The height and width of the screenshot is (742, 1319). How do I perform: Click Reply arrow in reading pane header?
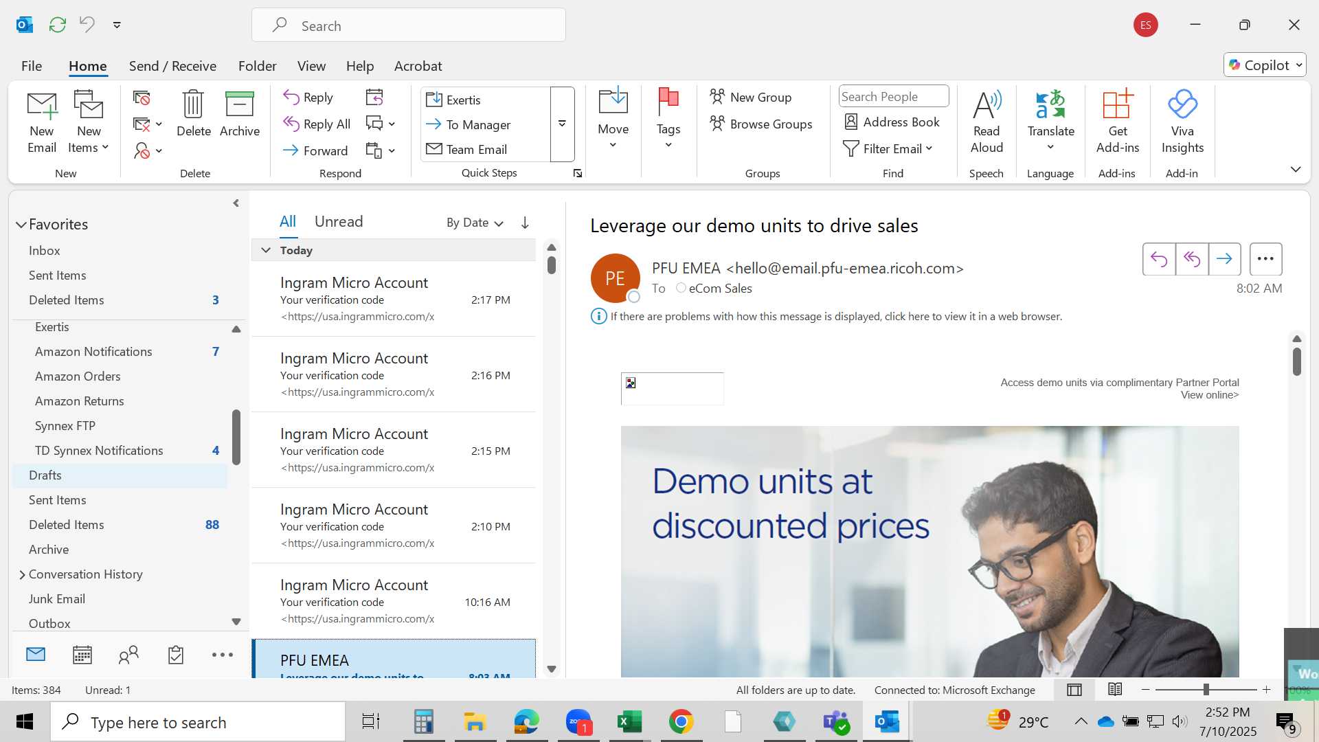tap(1159, 259)
